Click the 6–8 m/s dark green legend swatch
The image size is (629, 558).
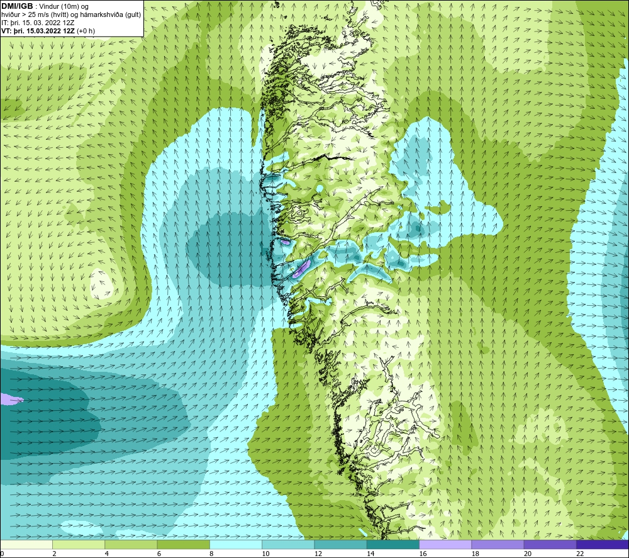coord(184,545)
